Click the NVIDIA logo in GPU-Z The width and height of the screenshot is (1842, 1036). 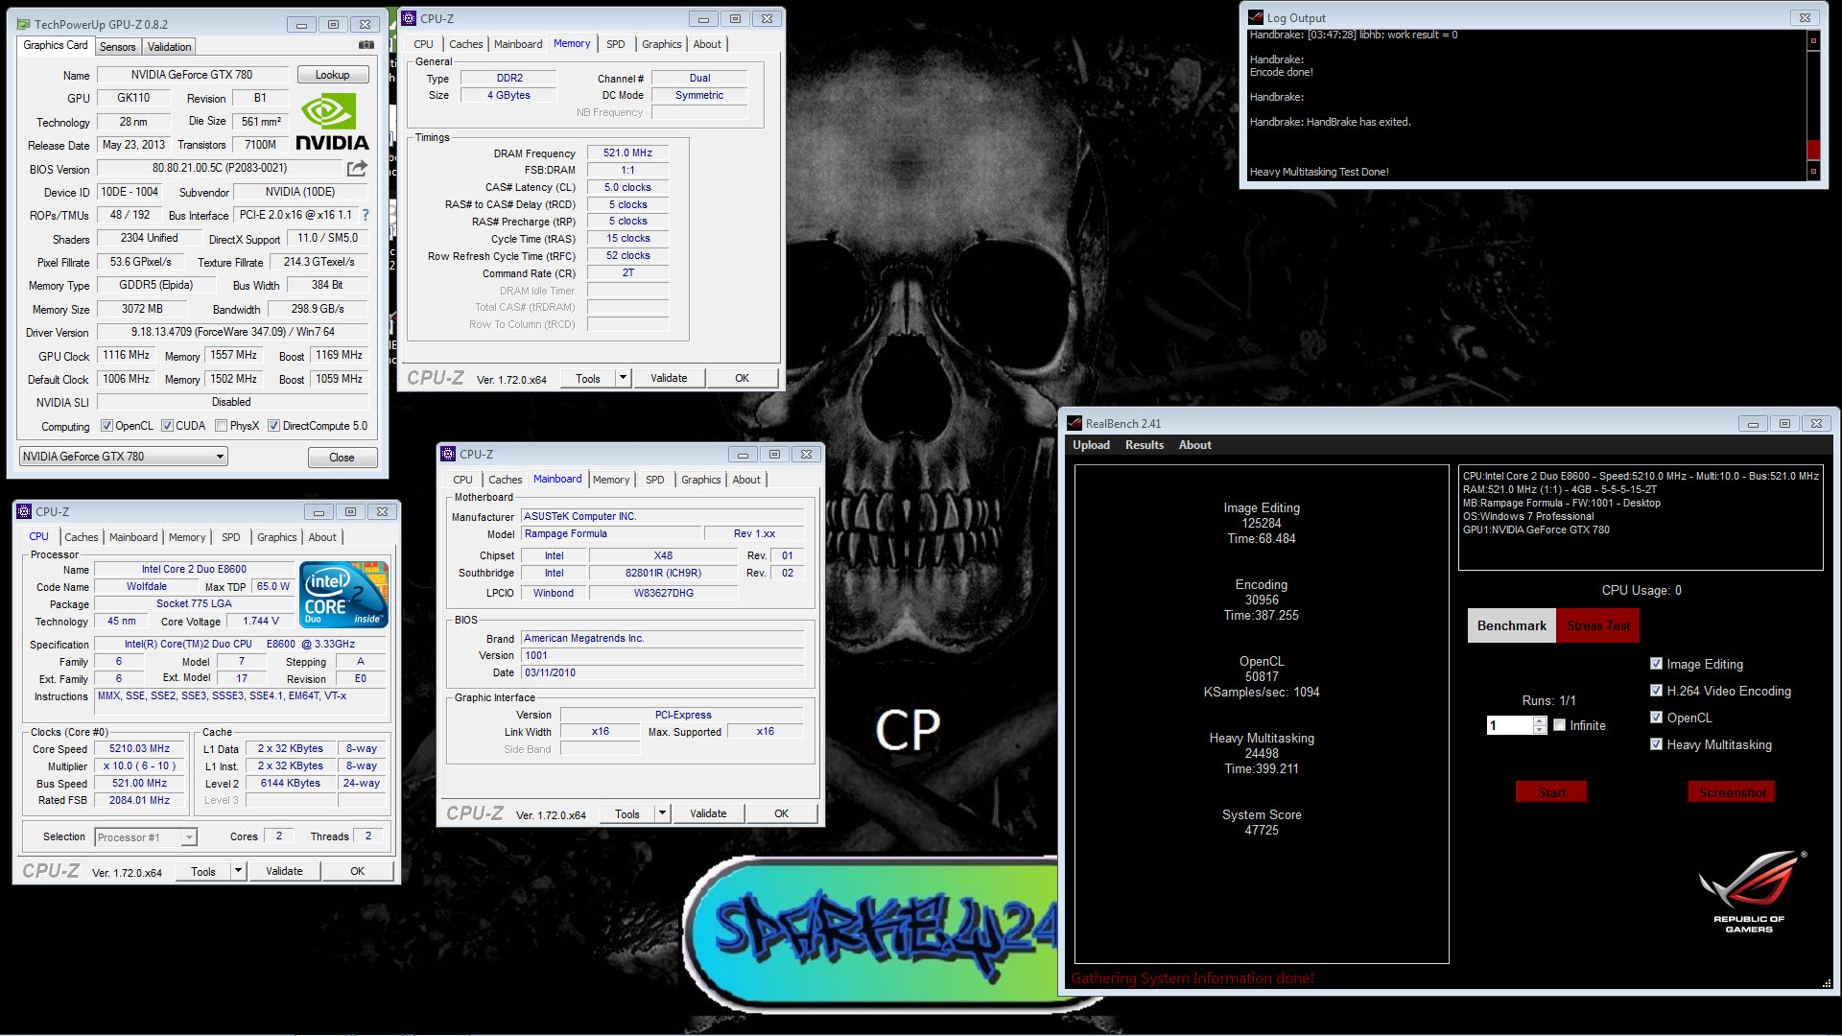[x=332, y=122]
